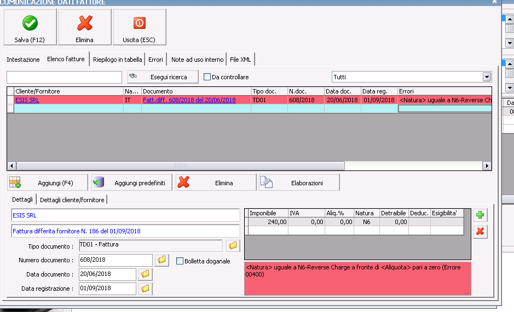Remove VAT row with red X icon

[x=480, y=232]
